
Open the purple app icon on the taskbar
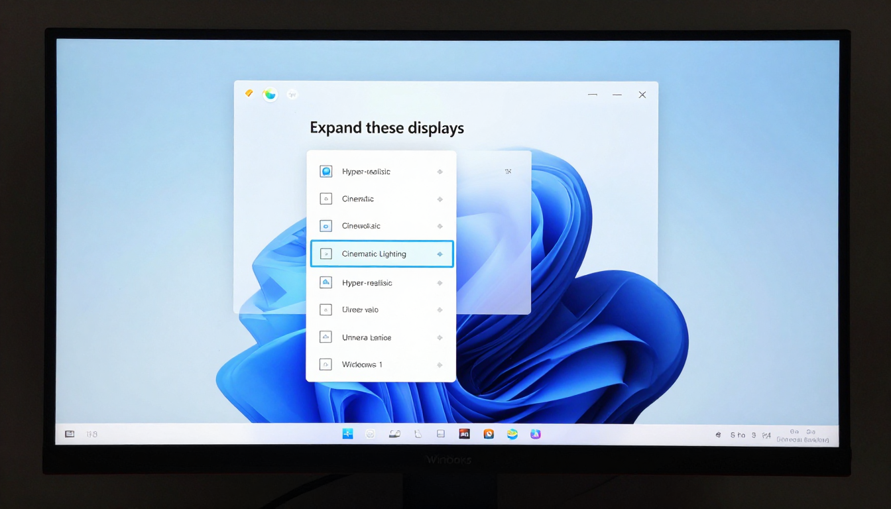point(536,434)
